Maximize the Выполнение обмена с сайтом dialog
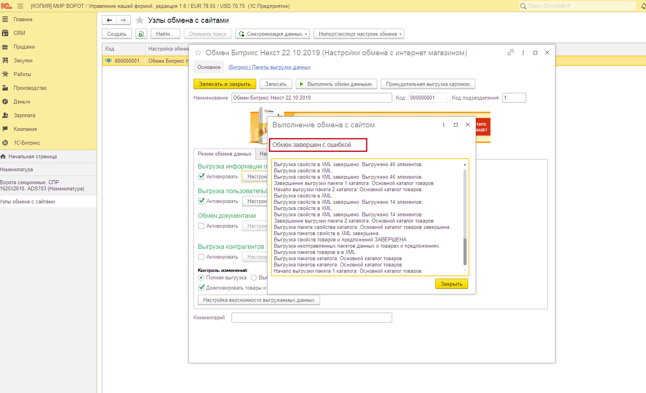 [456, 125]
